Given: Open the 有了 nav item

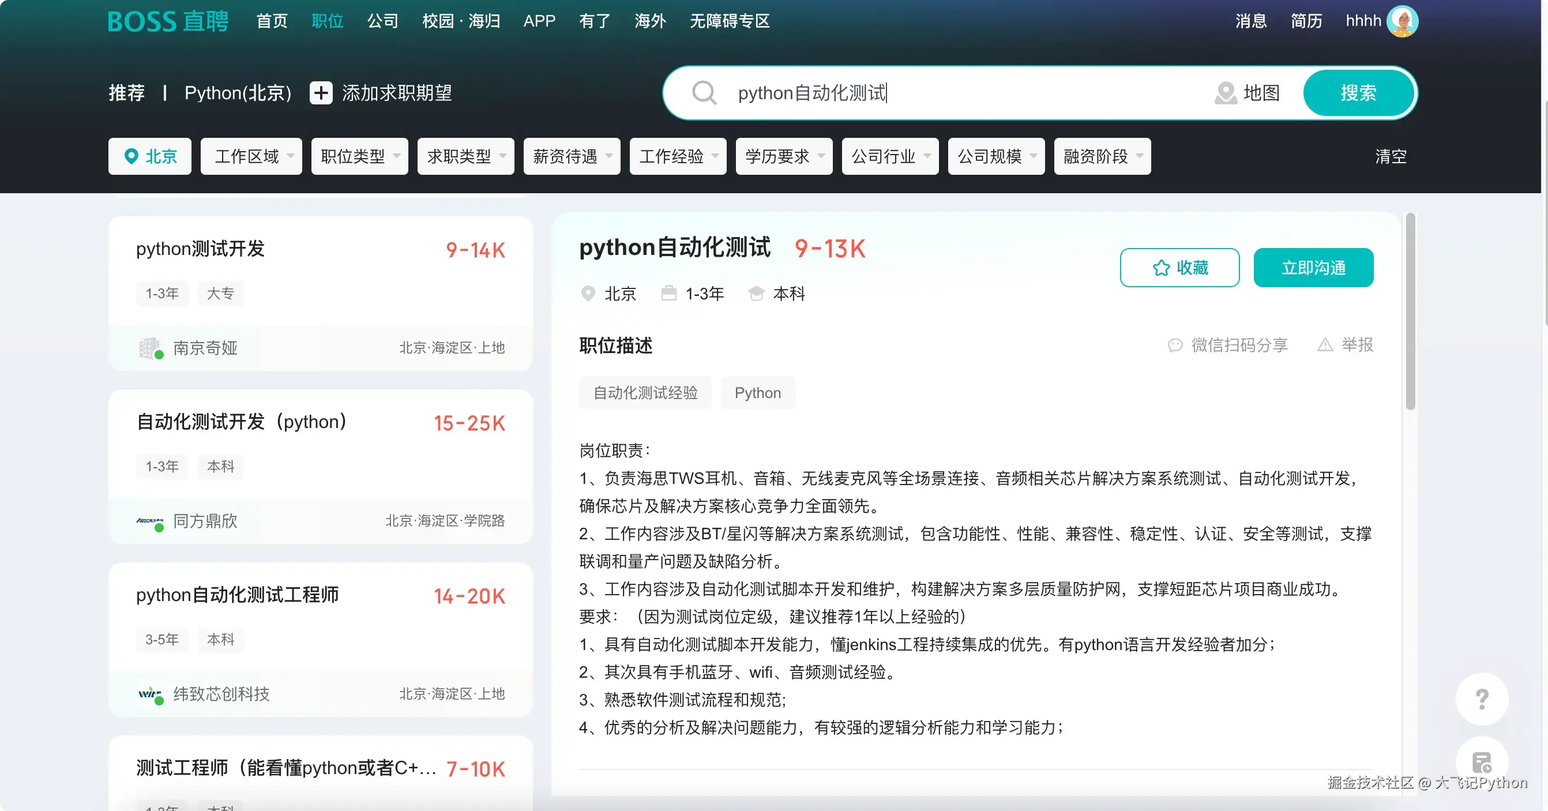Looking at the screenshot, I should 594,21.
